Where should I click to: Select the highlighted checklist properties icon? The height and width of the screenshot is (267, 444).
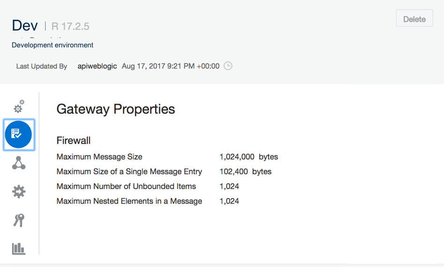19,135
